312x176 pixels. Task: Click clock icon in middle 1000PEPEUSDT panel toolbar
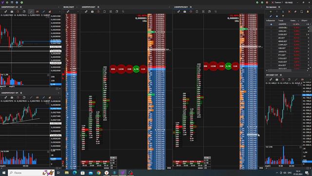coord(98,12)
